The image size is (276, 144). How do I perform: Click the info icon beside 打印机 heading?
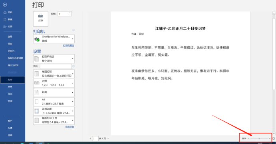(73, 30)
